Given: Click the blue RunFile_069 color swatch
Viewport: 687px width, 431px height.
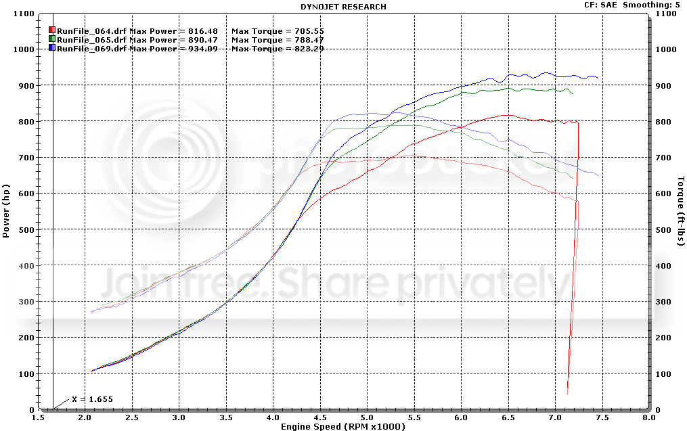Looking at the screenshot, I should [x=51, y=47].
